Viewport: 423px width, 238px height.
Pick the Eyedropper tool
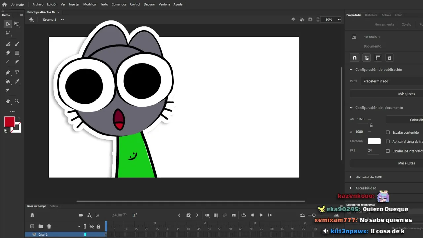pos(17,81)
